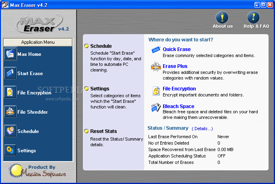Click the 'Last Erase Performed On' row label
The image size is (275, 184).
pyautogui.click(x=173, y=137)
